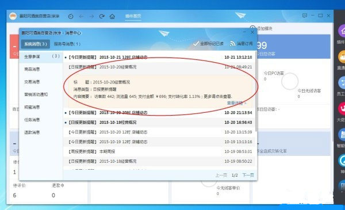Screen dimensions: 345x210
Task: Select 任务消息 category in sidebar
Action: coord(32,120)
